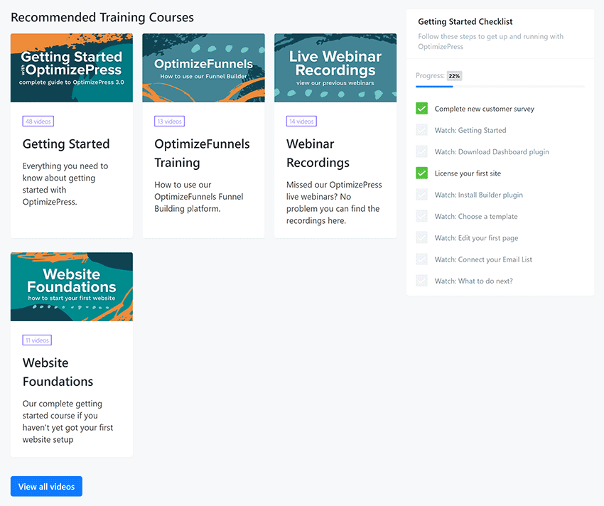
Task: Select the Watch: Edit your first page label
Action: click(x=477, y=238)
